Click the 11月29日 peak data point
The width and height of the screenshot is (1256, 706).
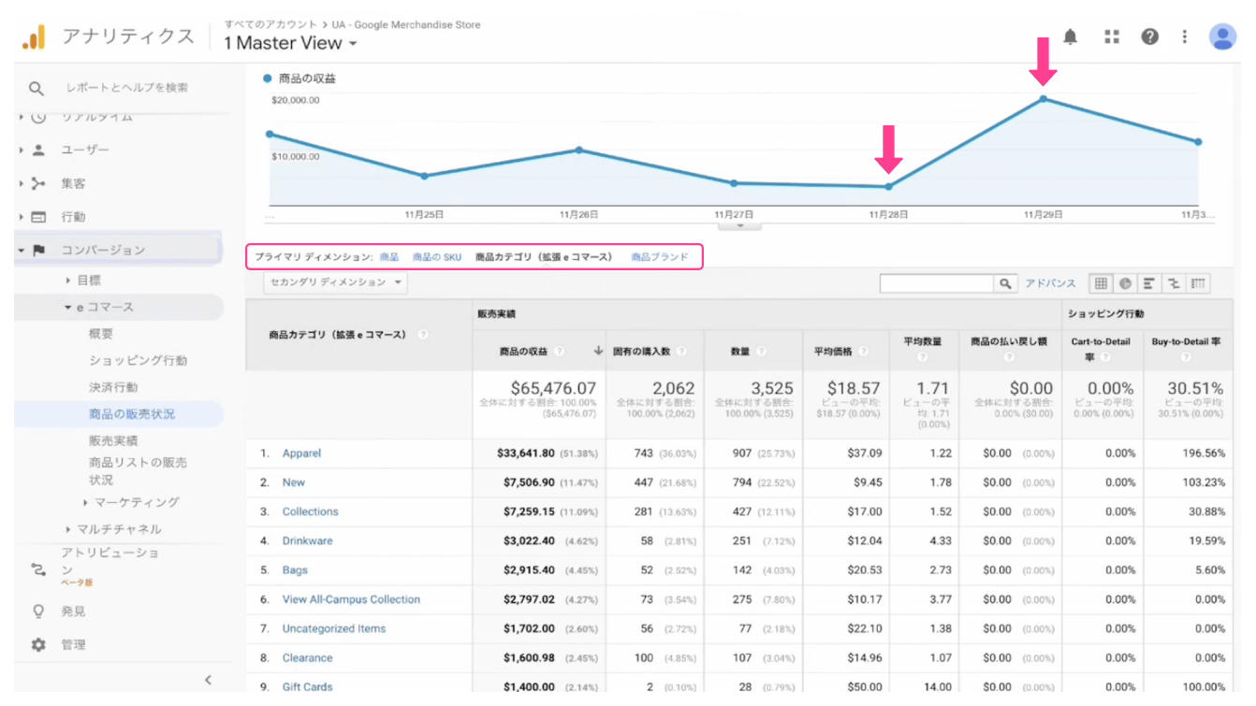click(x=1044, y=99)
